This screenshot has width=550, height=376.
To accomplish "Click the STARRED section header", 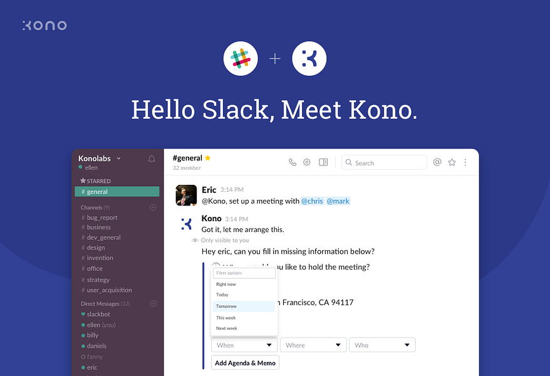I will coord(95,181).
